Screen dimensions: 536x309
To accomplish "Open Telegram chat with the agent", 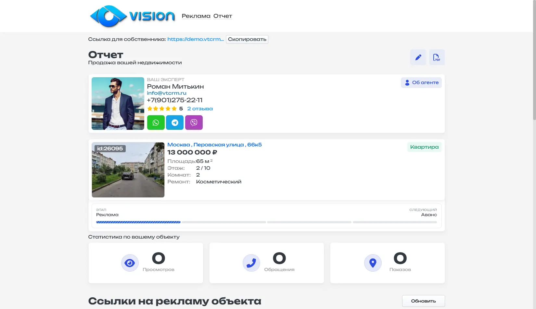I will coord(175,123).
